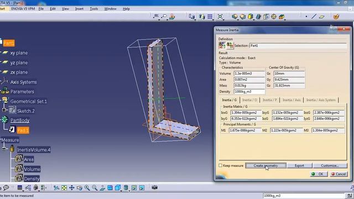Viewport: 354px width, 199px height.
Task: Open the Window menu
Action: pos(110,9)
